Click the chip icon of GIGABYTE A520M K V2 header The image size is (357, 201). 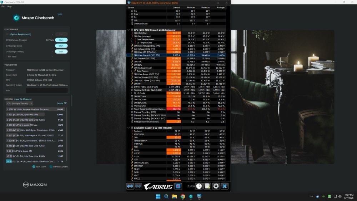pos(132,128)
